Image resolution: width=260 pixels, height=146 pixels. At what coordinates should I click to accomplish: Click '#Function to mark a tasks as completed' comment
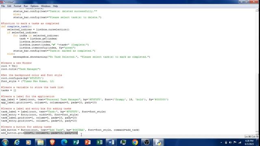tap(30, 24)
